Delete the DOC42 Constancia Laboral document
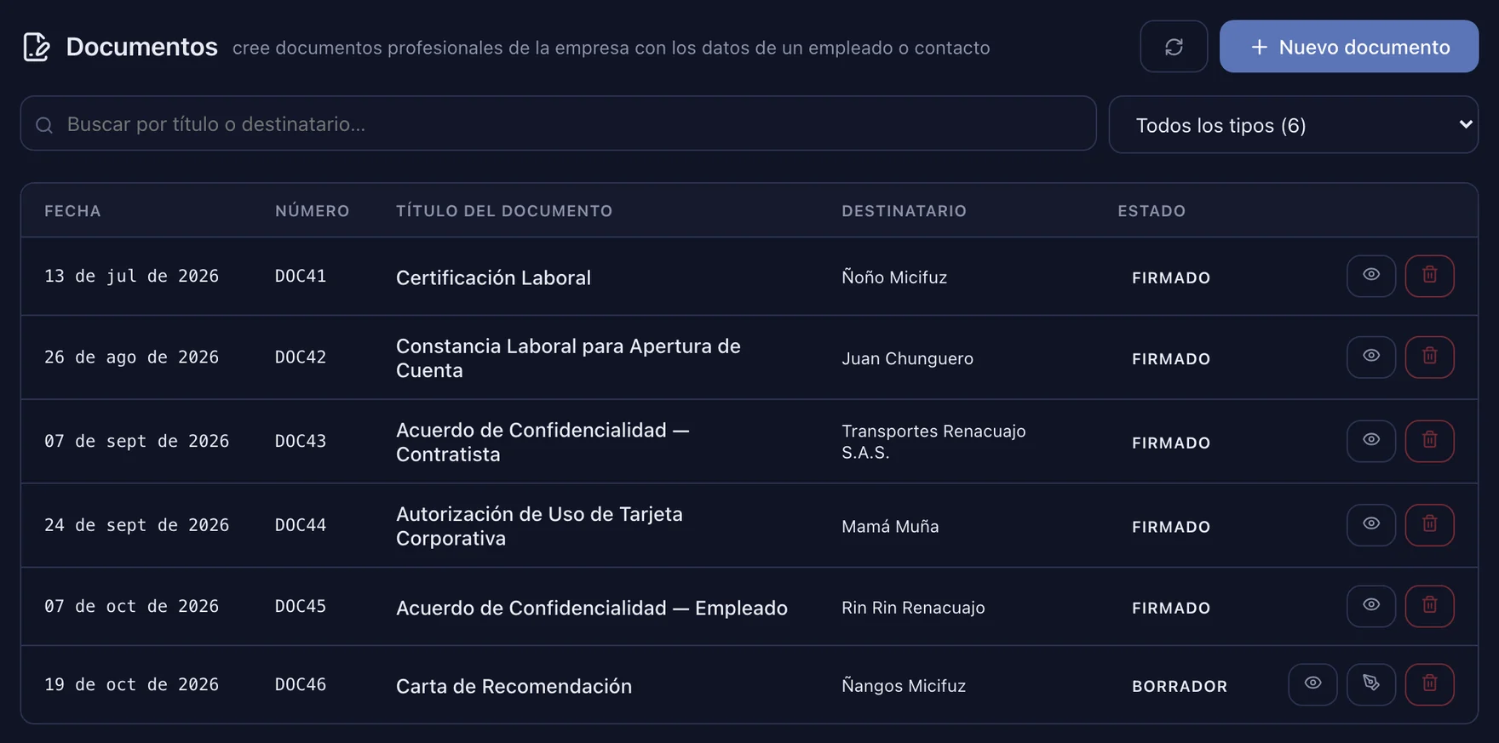This screenshot has height=743, width=1499. (1430, 357)
